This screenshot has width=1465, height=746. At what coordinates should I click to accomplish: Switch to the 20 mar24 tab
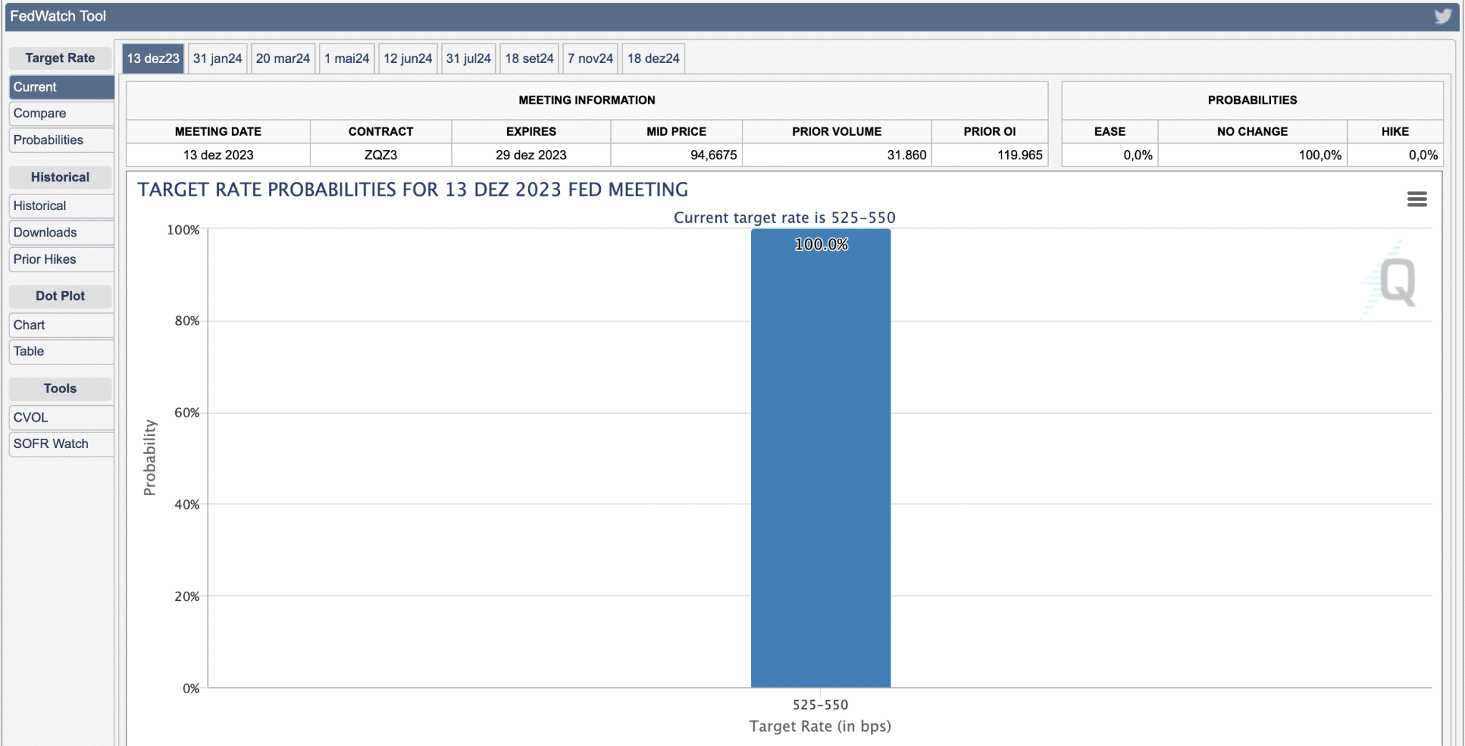[283, 59]
